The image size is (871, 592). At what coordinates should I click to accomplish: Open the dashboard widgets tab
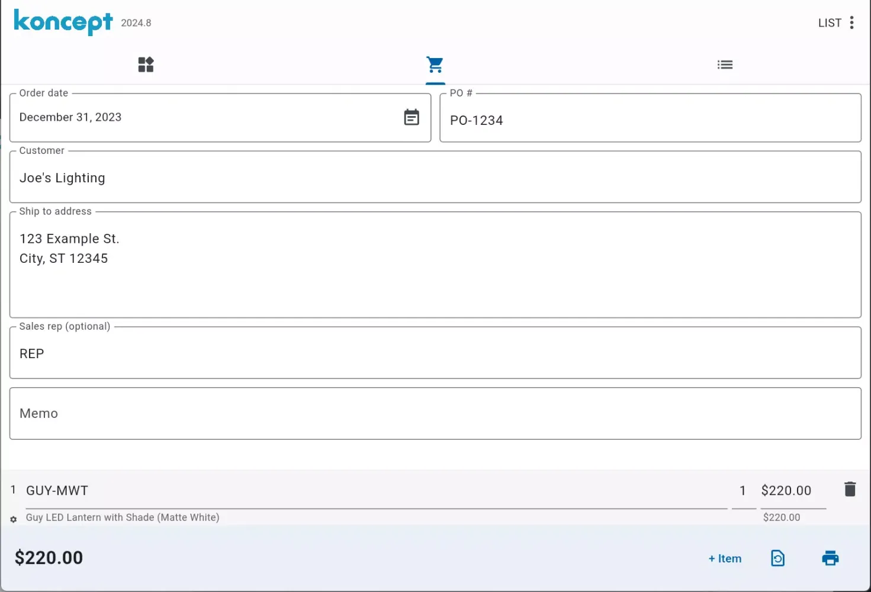click(146, 65)
